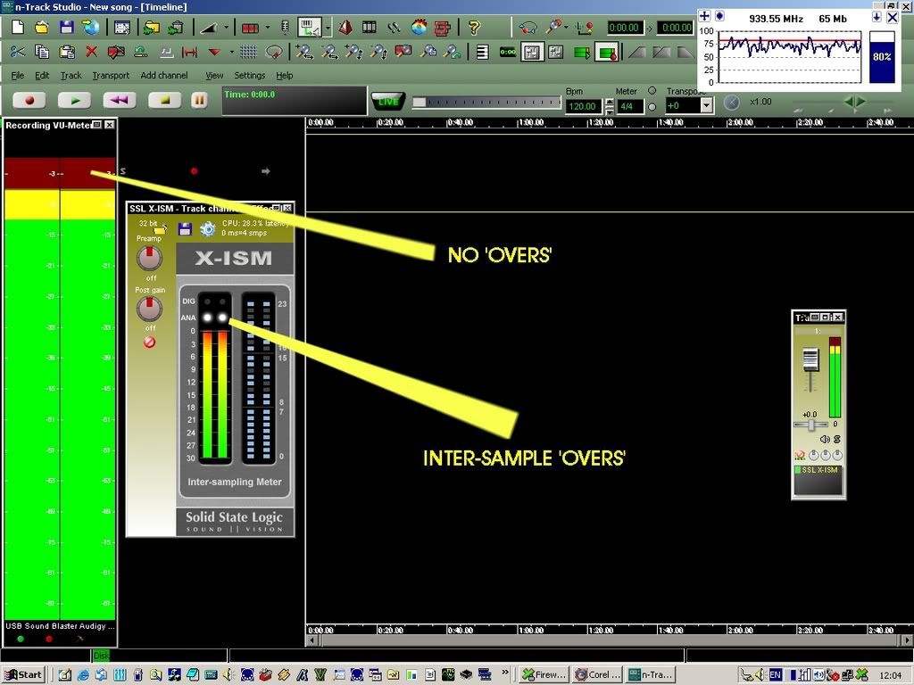Click the track pan slider at +0.0
The height and width of the screenshot is (685, 914).
coord(810,425)
